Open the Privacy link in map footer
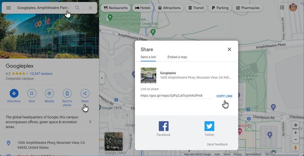The image size is (304, 156). [237, 154]
